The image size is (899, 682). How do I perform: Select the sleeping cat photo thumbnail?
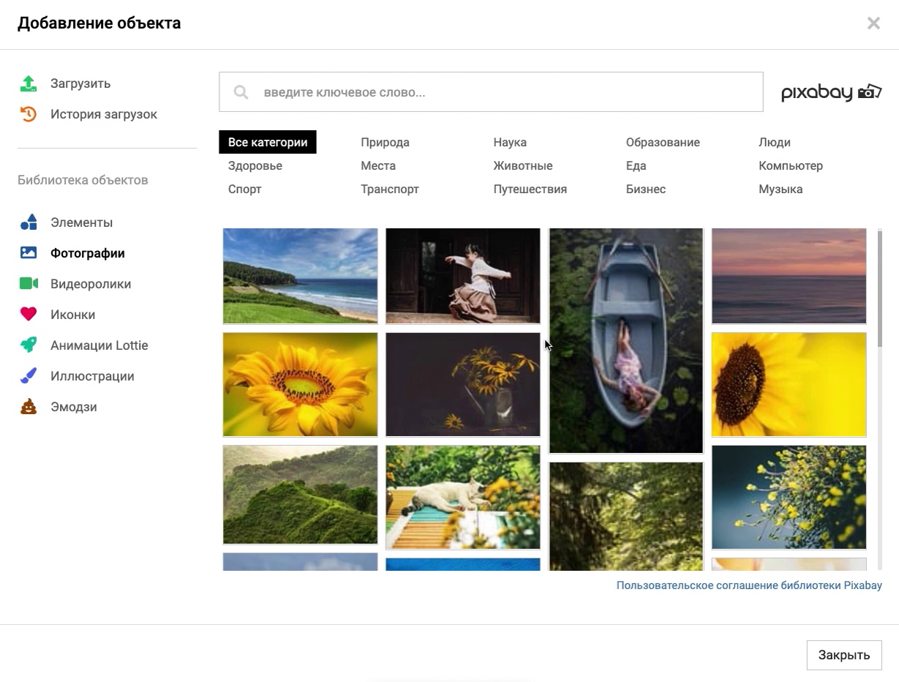coord(462,497)
